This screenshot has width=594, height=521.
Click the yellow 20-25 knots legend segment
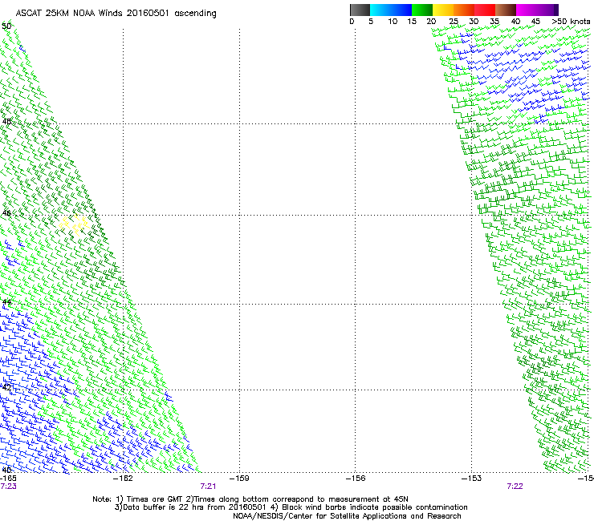point(443,10)
